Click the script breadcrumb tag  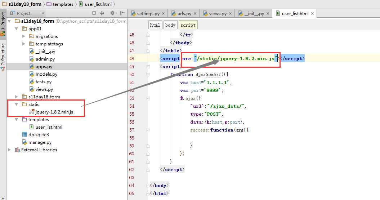[188, 25]
